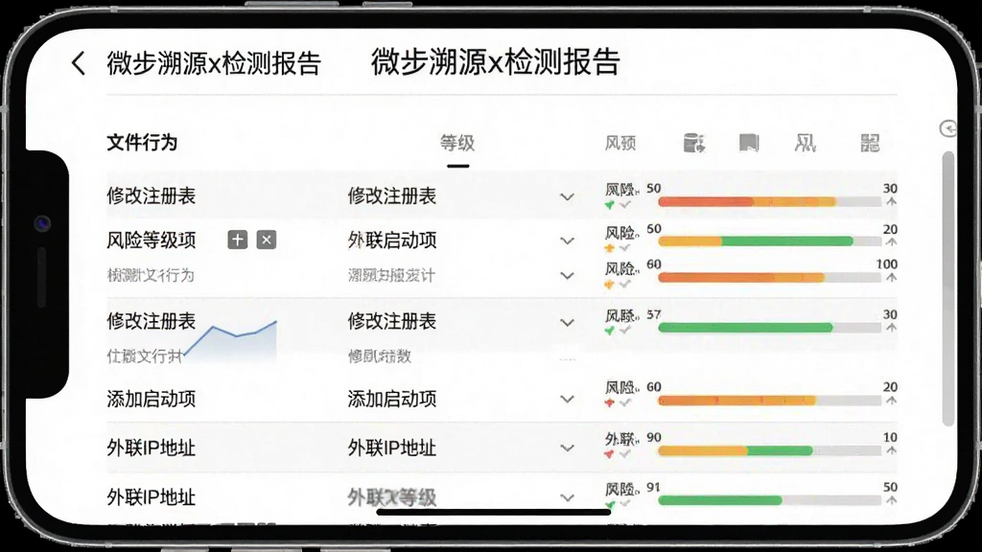Open the grid code icon in header
Image resolution: width=982 pixels, height=552 pixels.
[870, 144]
